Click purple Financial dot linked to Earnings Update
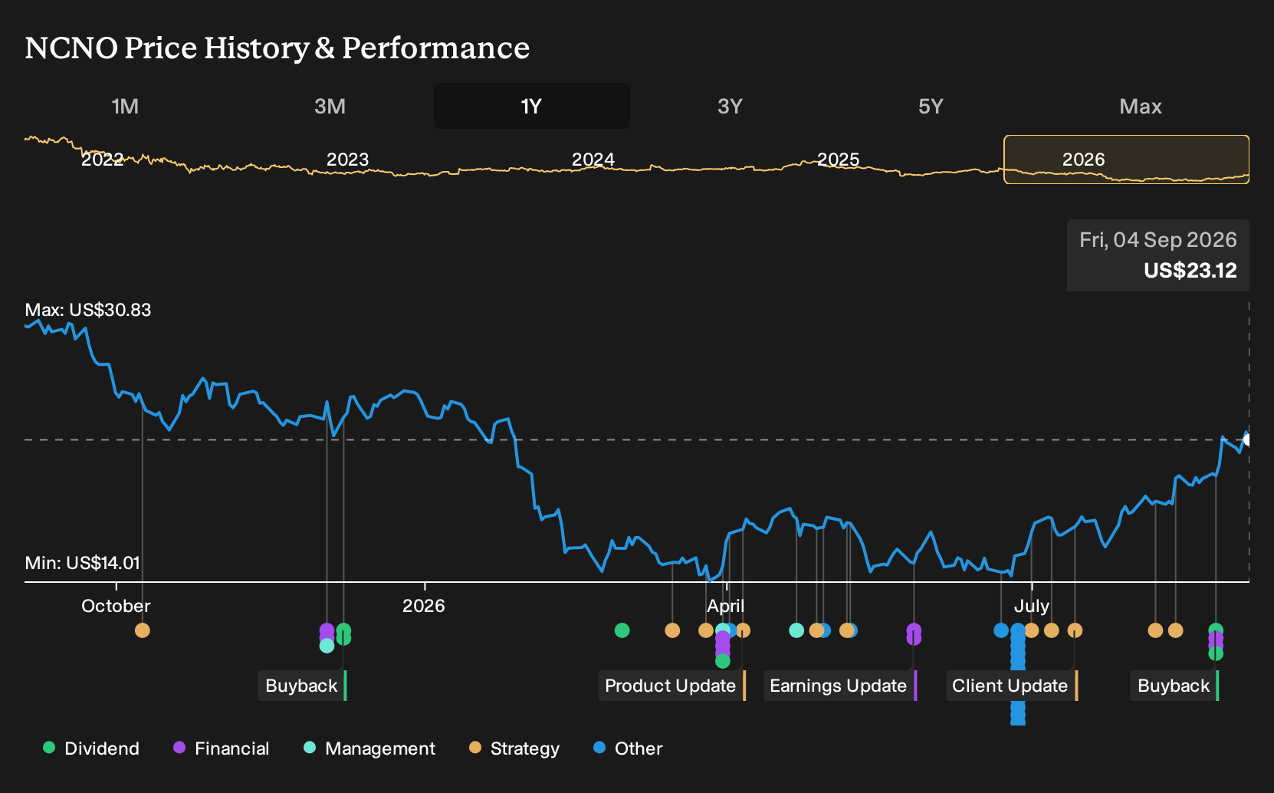This screenshot has width=1274, height=793. 914,630
